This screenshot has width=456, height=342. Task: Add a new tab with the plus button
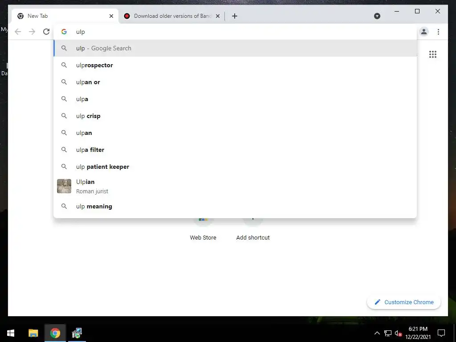[235, 16]
